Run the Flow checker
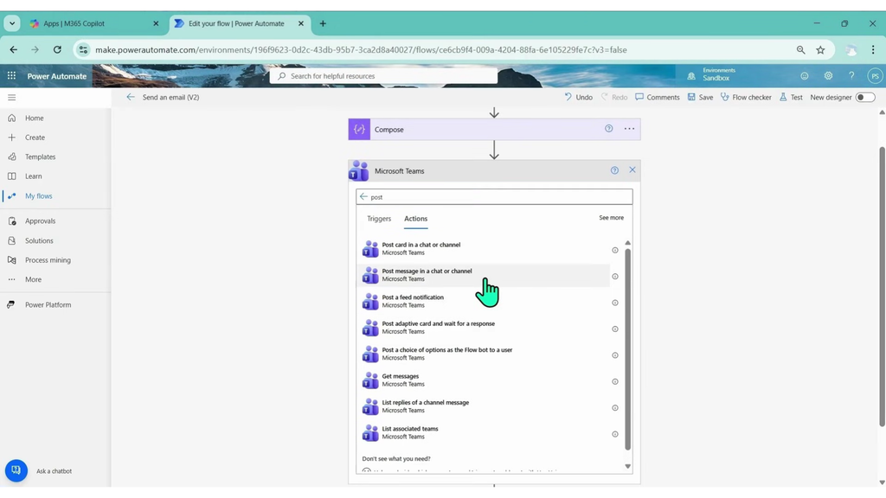This screenshot has width=886, height=498. point(746,97)
